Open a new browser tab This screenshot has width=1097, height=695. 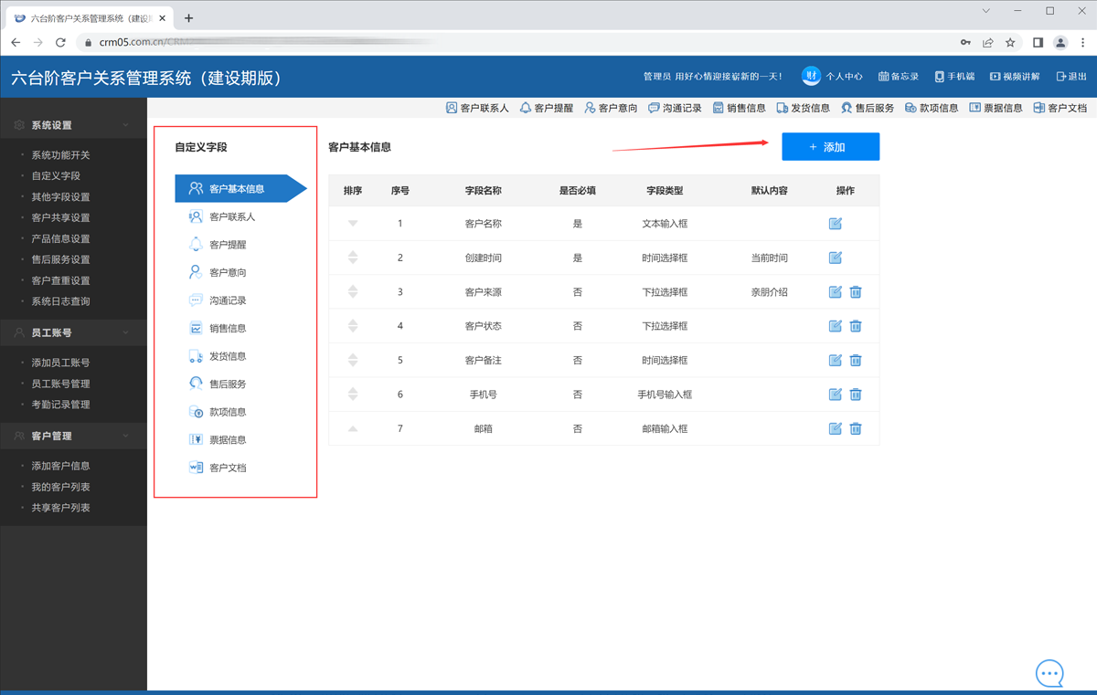click(x=189, y=18)
